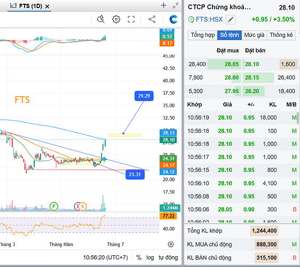This screenshot has height=267, width=300.
Task: Click the bid price 28.00
Action: tap(232, 77)
